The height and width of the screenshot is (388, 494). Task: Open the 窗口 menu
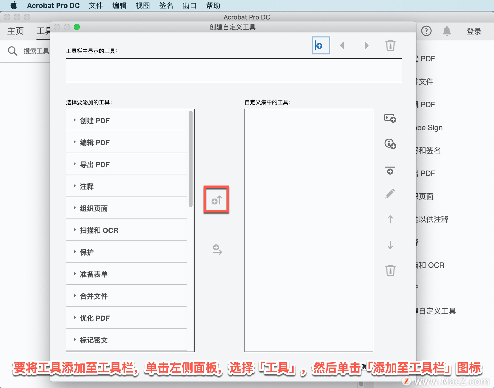click(190, 5)
